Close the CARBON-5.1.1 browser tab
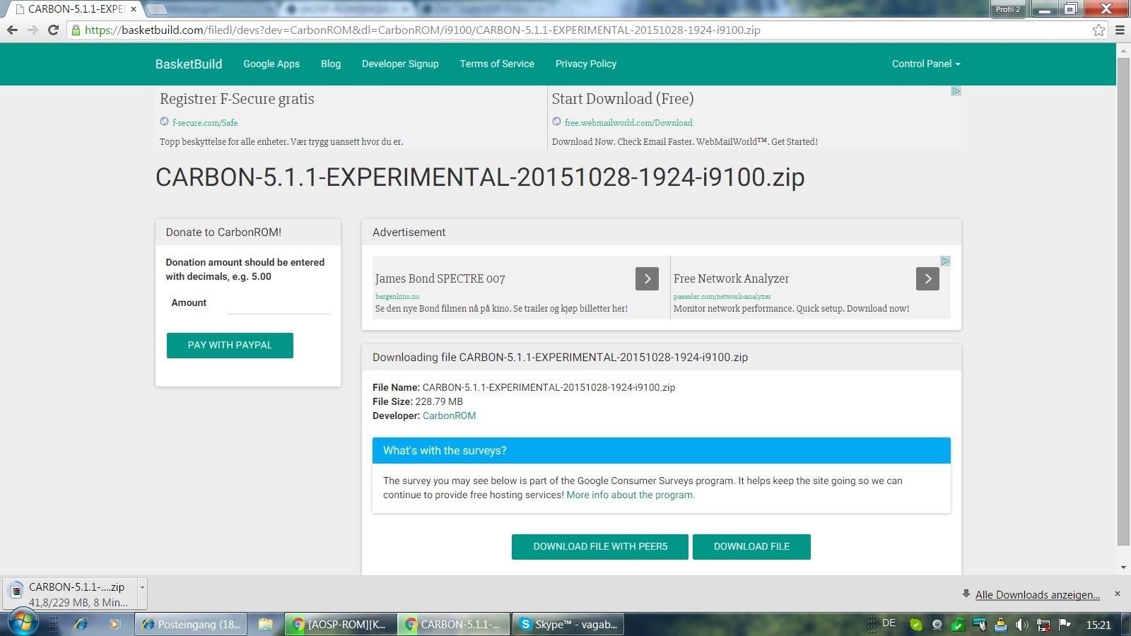This screenshot has height=636, width=1131. point(133,9)
